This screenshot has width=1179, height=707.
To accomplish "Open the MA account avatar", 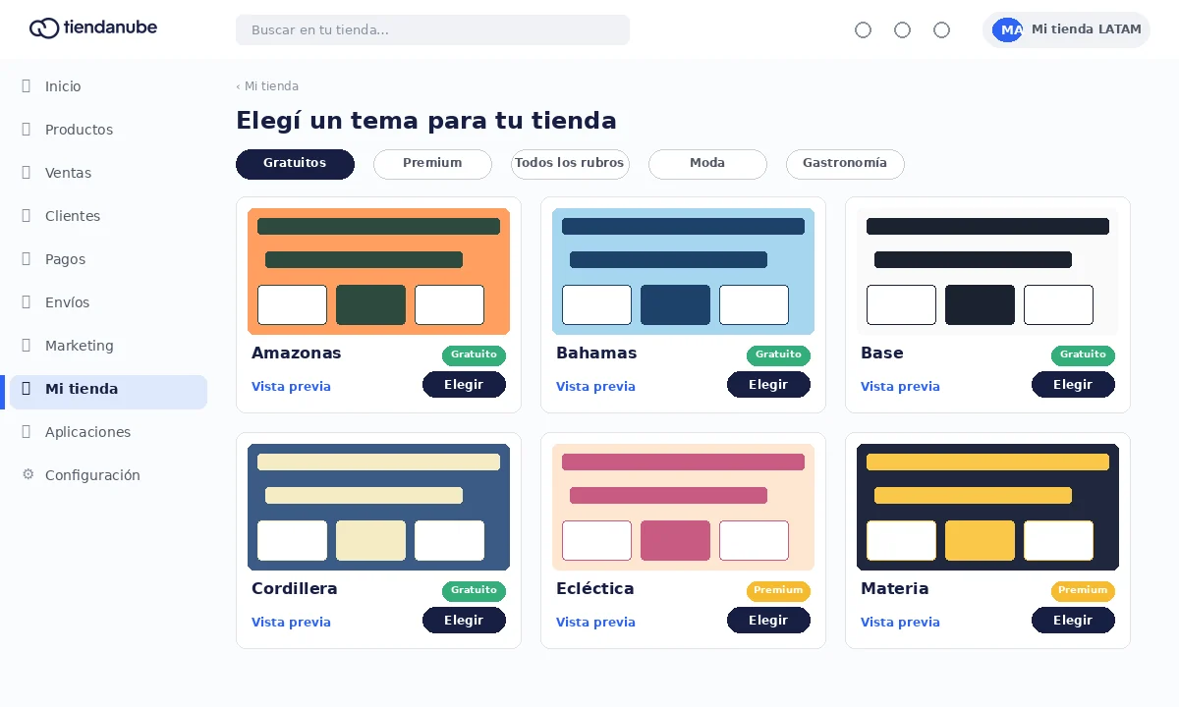I will coord(1008,29).
